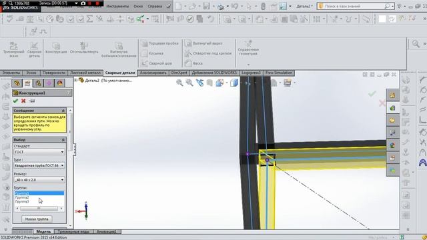Select Группа2 in groups list
This screenshot has width=427, height=240.
pyautogui.click(x=22, y=197)
